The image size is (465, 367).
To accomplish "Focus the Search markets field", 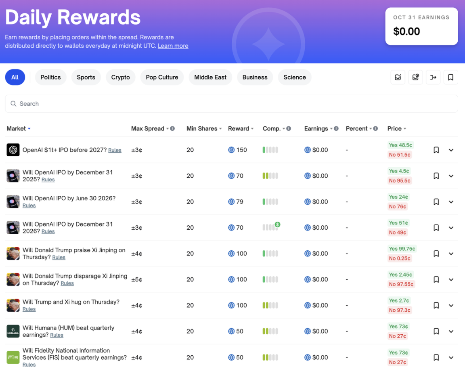I will click(x=231, y=104).
